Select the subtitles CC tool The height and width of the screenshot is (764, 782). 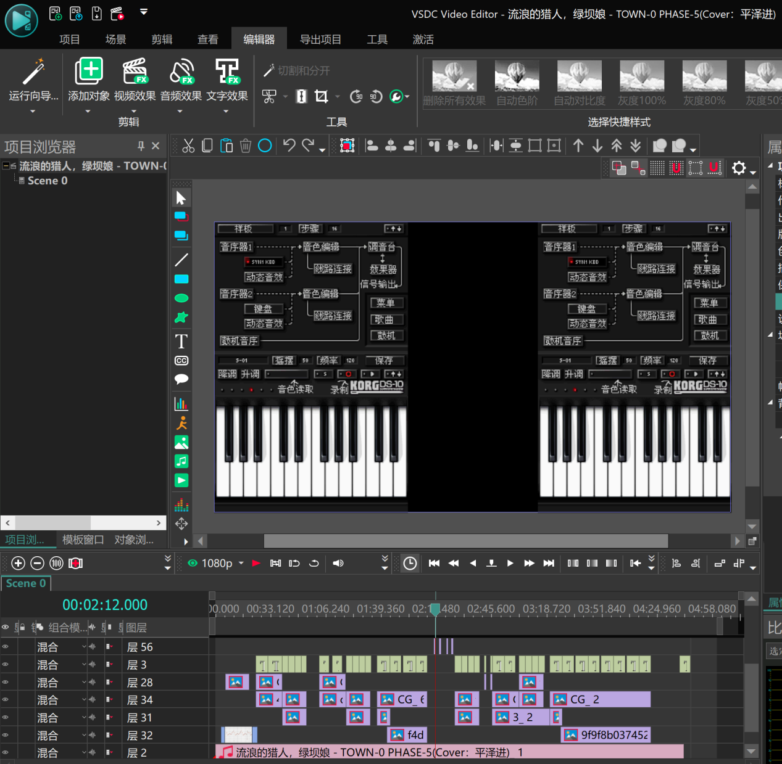click(181, 361)
